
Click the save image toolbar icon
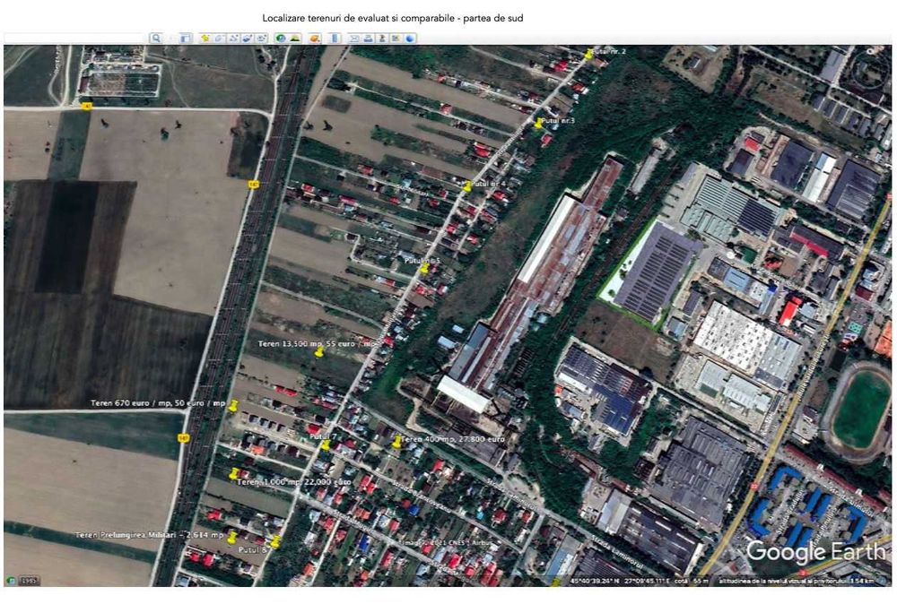382,39
